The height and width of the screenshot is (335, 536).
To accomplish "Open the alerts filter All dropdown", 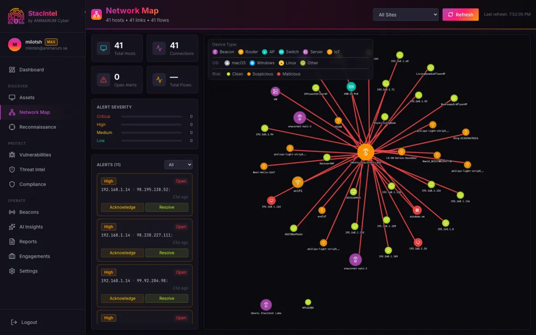I will (x=178, y=165).
